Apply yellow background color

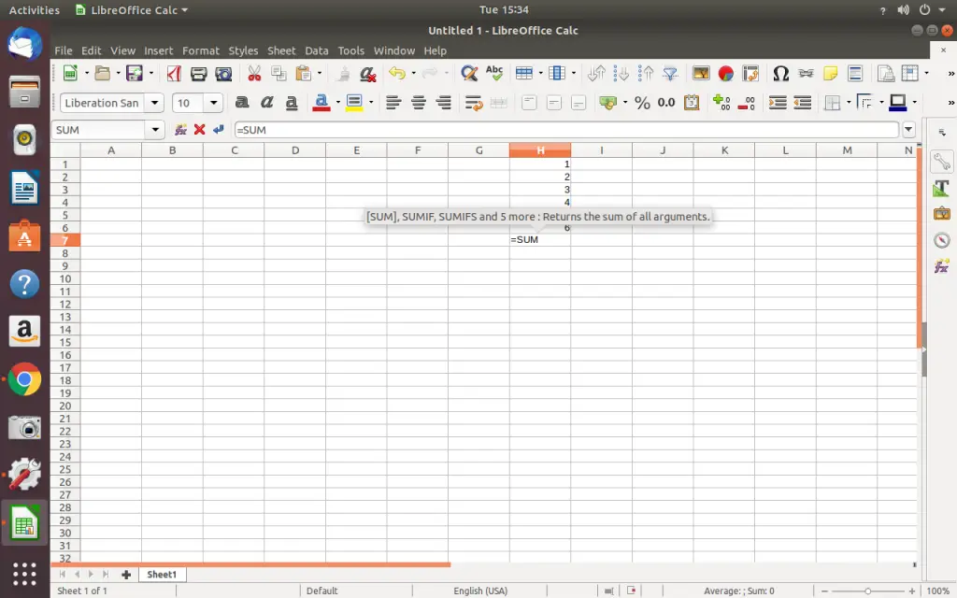(x=354, y=103)
